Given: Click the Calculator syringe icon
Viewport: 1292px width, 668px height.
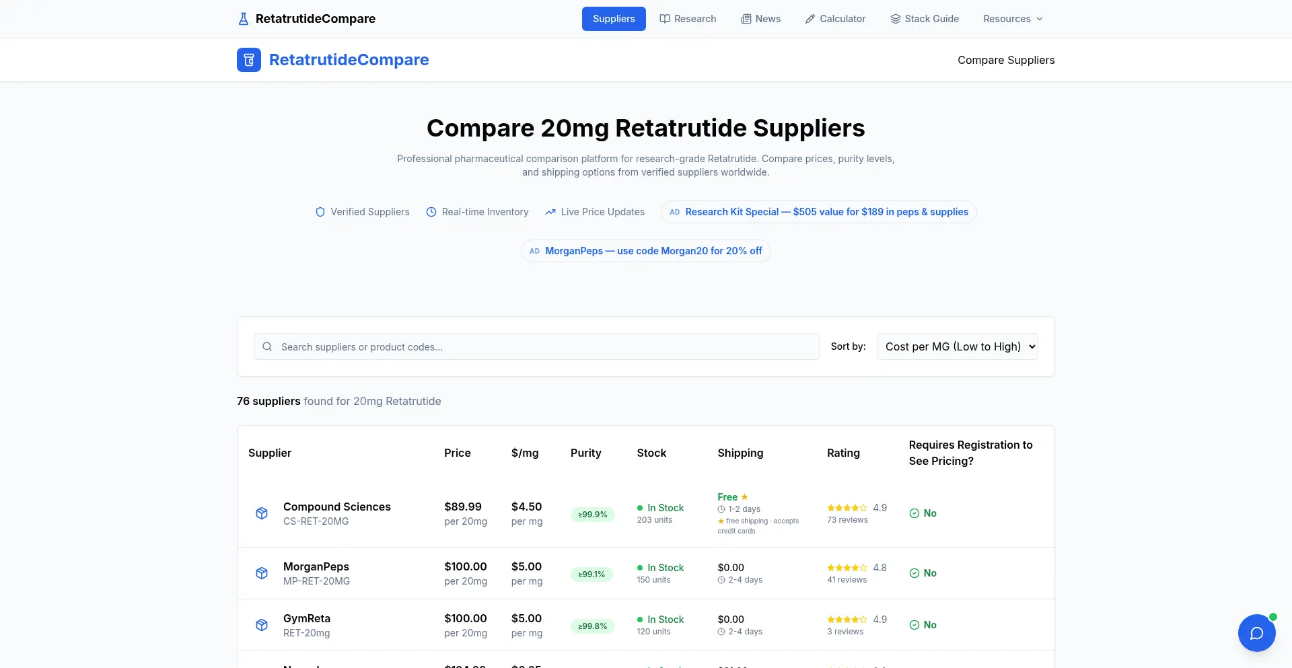Looking at the screenshot, I should [810, 19].
